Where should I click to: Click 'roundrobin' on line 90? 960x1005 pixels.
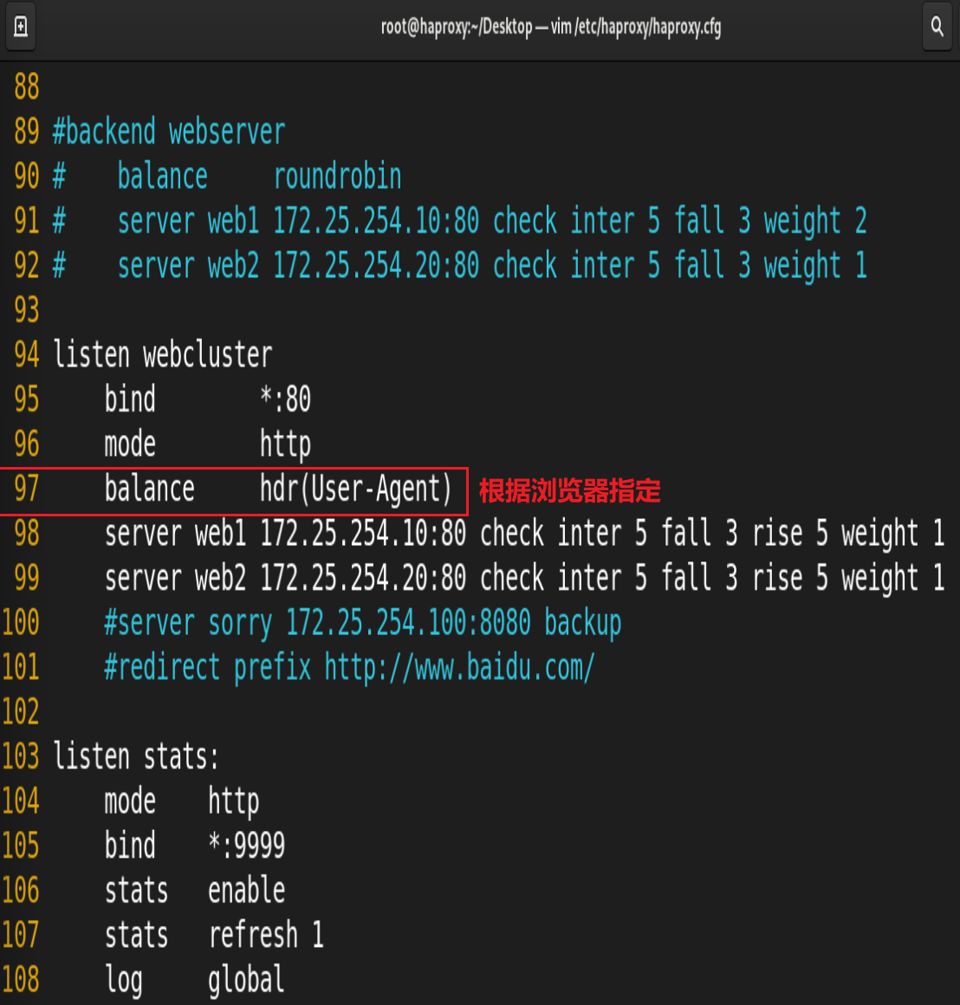pyautogui.click(x=337, y=176)
